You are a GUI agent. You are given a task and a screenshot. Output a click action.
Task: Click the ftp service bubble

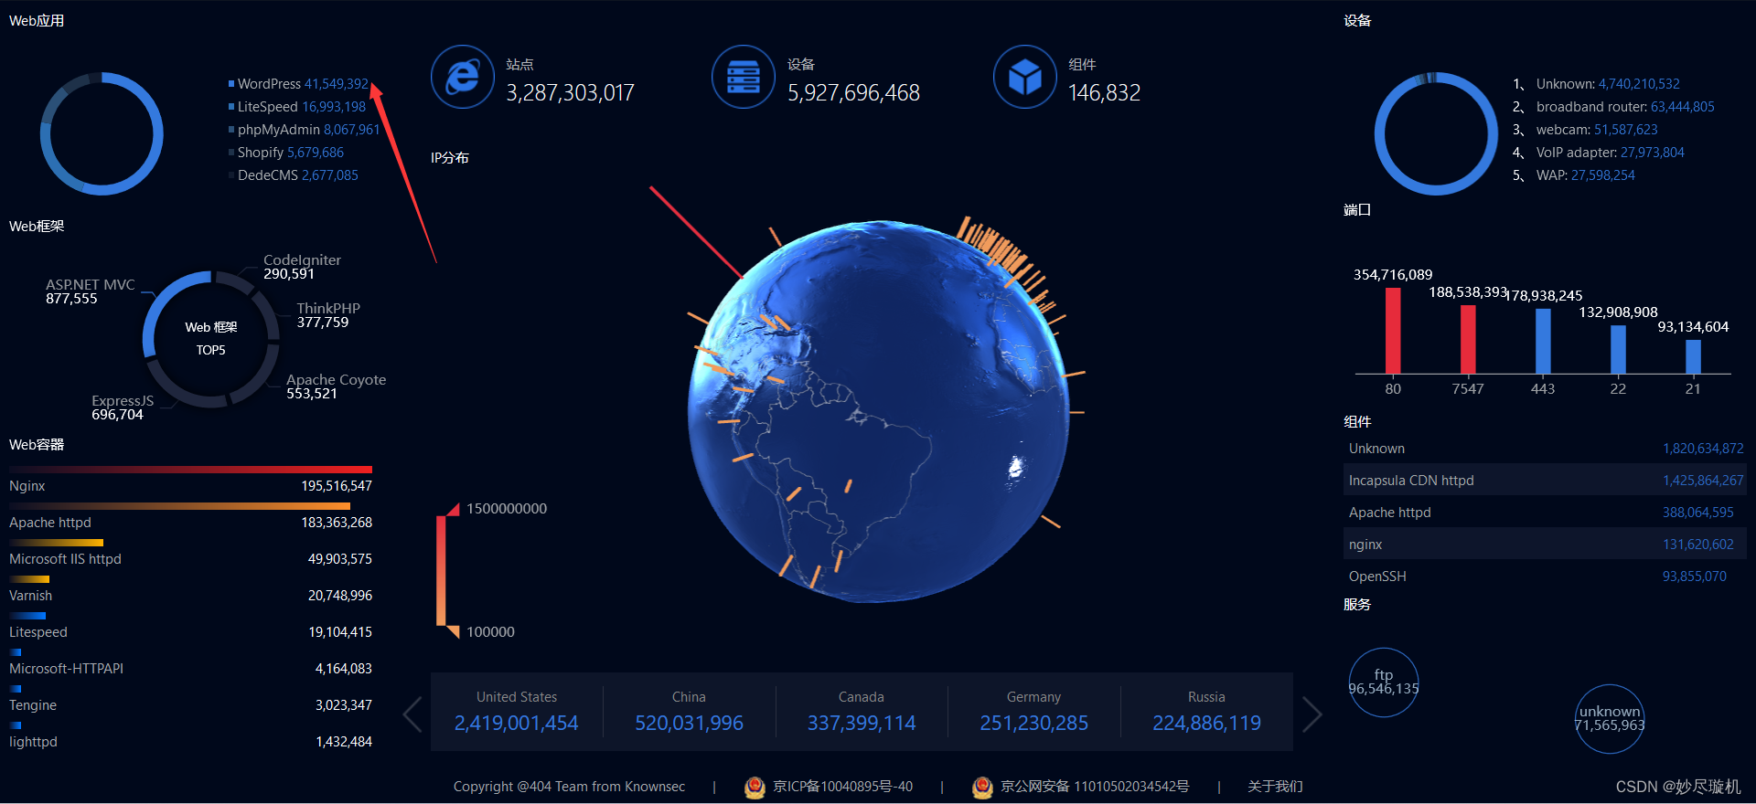click(1384, 682)
